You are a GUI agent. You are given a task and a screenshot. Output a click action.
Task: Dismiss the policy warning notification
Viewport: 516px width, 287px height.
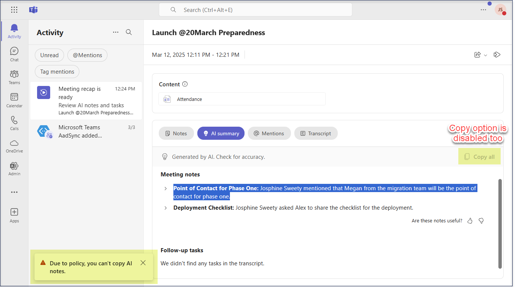[x=143, y=263]
